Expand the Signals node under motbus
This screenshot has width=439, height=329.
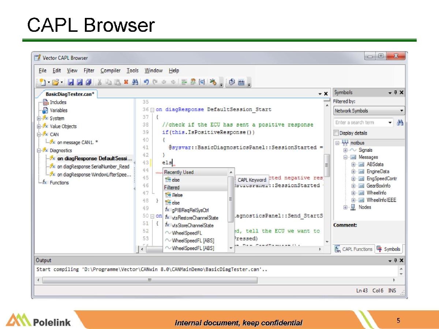tap(346, 150)
